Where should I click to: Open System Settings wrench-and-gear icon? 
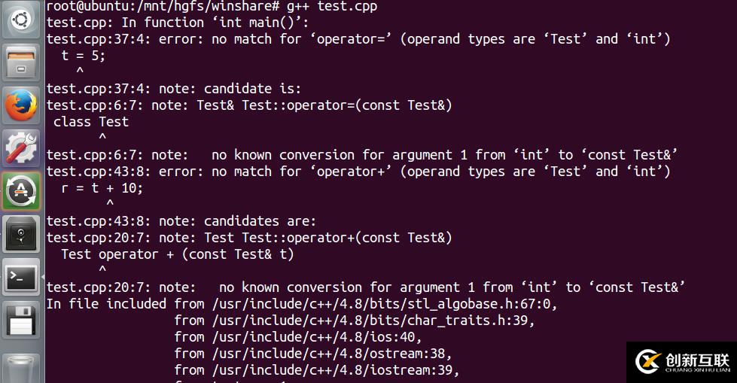(22, 148)
